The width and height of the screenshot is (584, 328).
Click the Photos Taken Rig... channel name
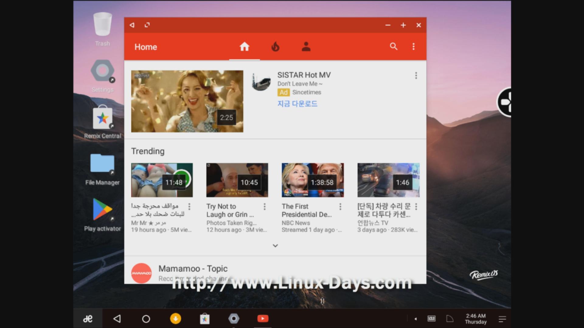[231, 223]
